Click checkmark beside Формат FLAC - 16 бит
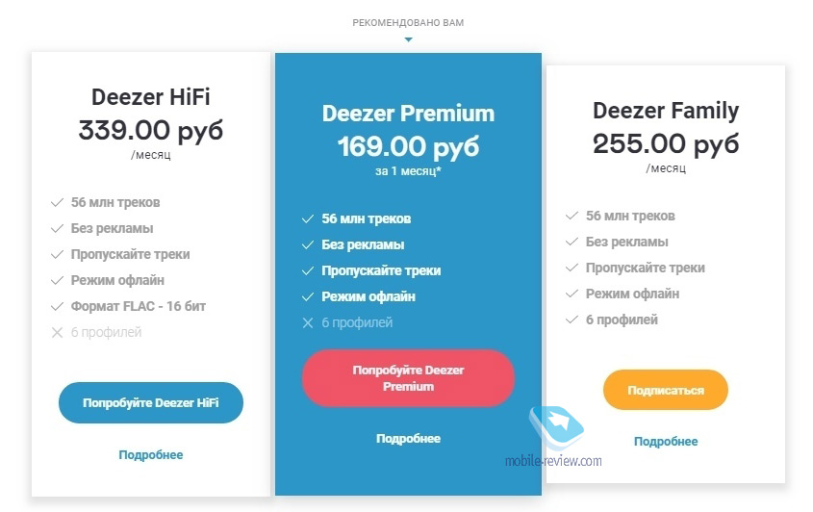The width and height of the screenshot is (813, 512). click(x=57, y=307)
